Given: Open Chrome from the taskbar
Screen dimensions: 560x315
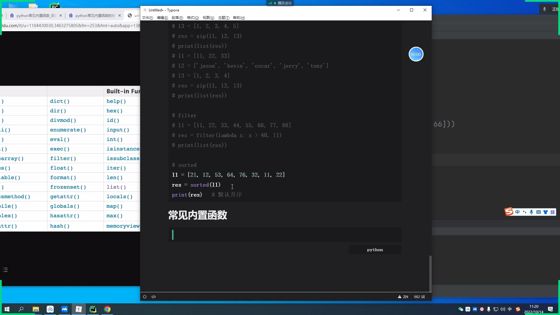Looking at the screenshot, I should 107,309.
